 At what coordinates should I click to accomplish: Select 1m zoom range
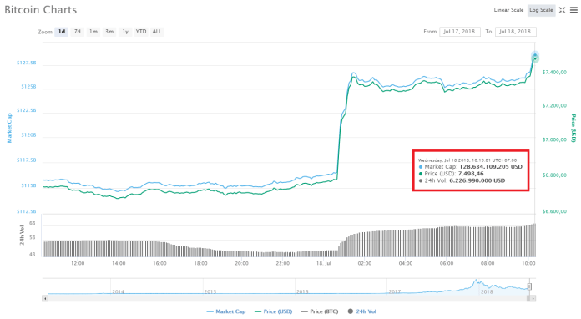tap(93, 32)
